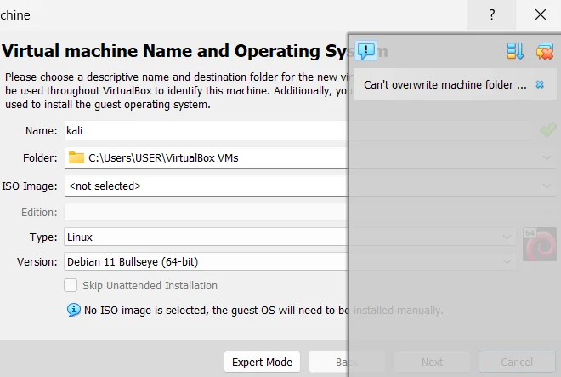Screen dimensions: 561x377
Task: Switch to Expert Mode
Action: coord(262,362)
